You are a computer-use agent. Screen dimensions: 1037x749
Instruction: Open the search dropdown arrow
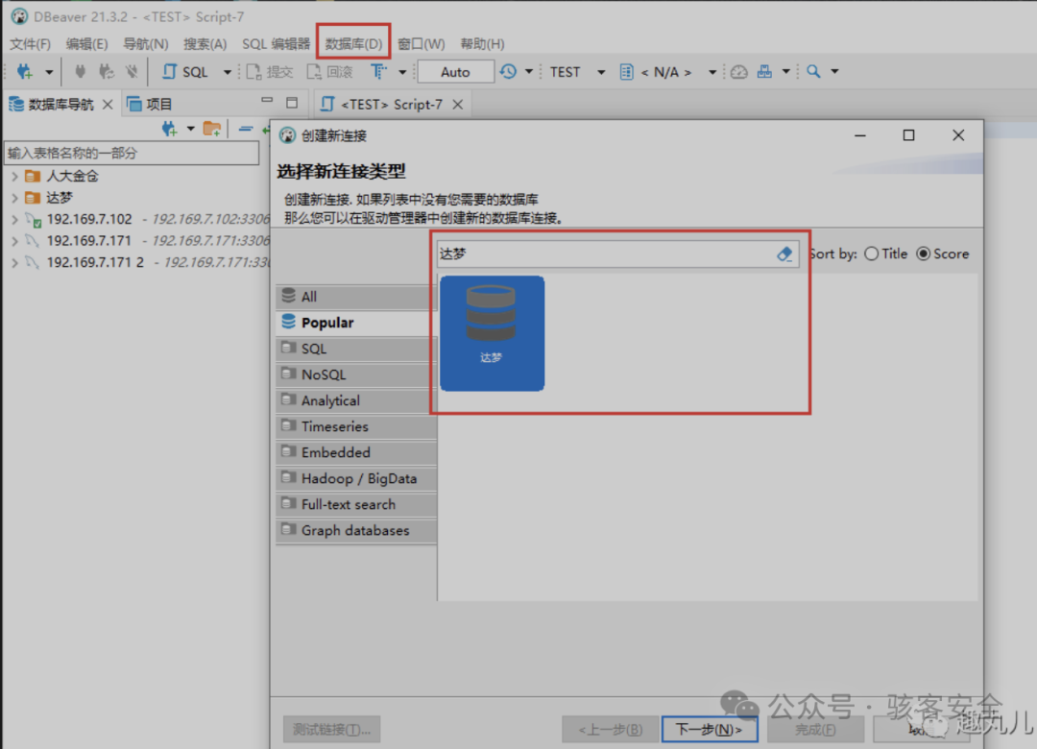tap(834, 71)
